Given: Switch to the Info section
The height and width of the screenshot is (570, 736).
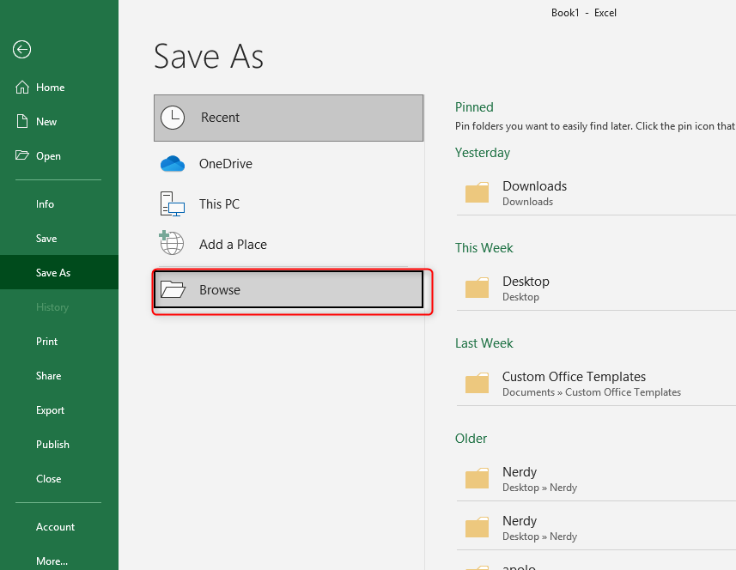Looking at the screenshot, I should tap(46, 203).
